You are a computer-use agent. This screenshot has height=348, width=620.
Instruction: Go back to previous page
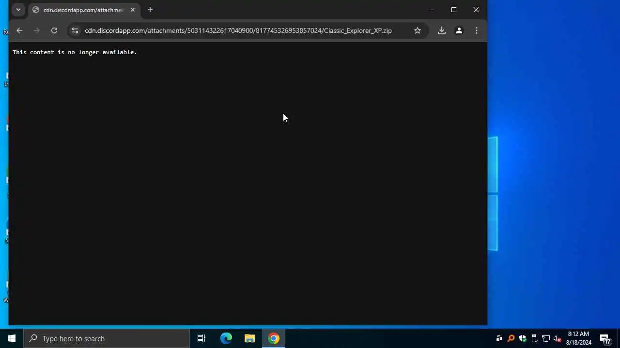click(x=19, y=30)
